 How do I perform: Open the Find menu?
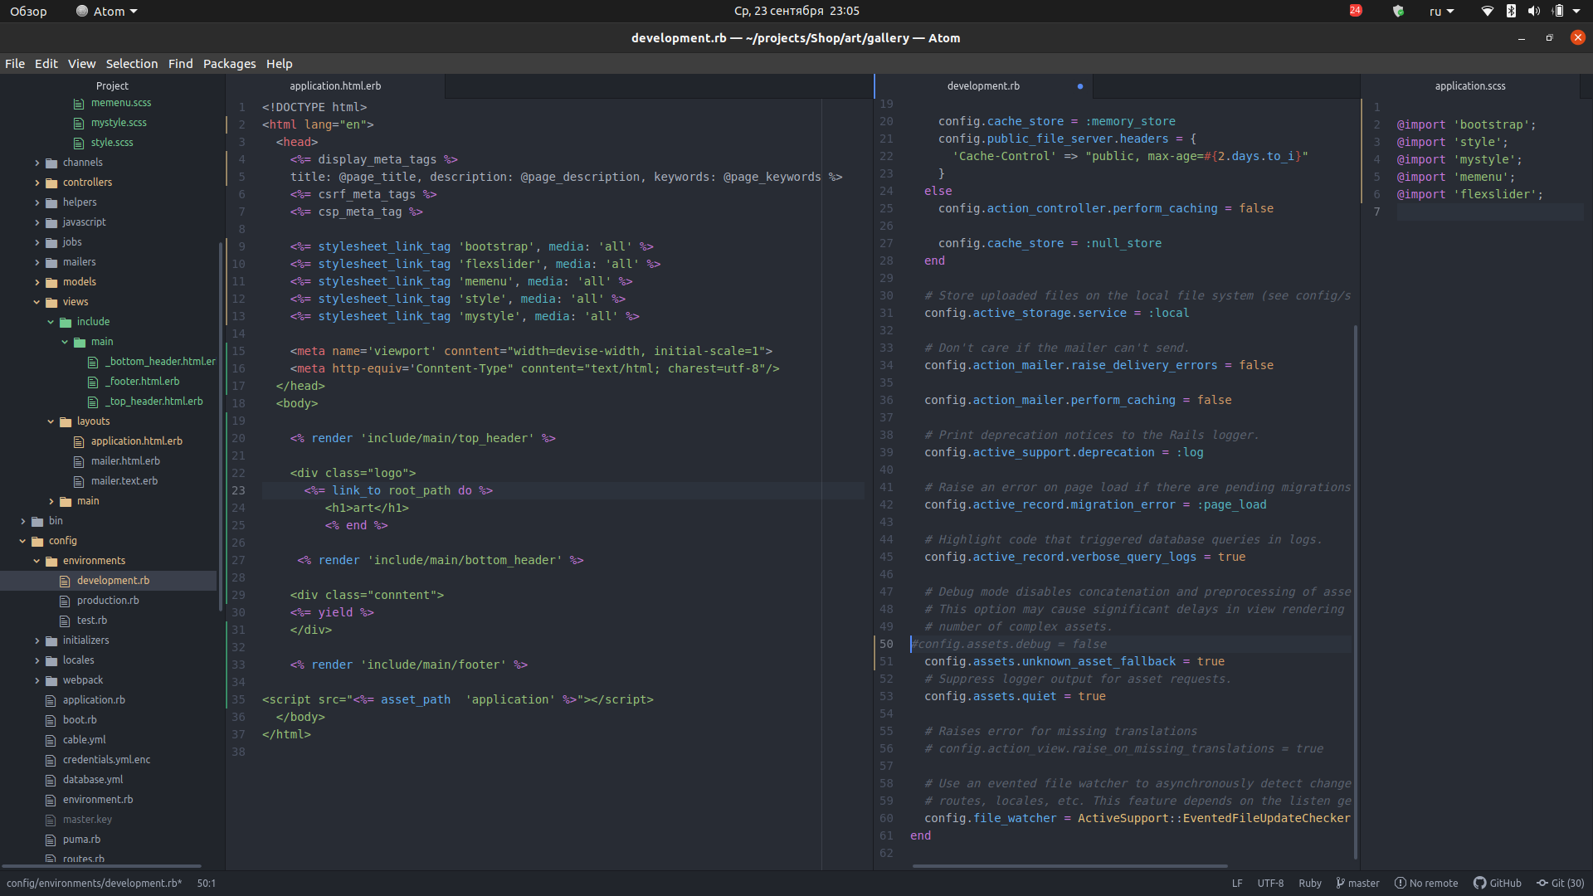point(180,64)
